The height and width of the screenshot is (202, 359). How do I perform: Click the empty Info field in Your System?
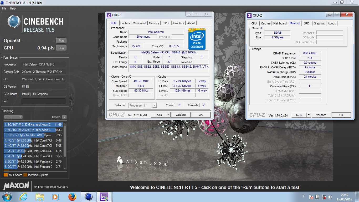click(44, 101)
